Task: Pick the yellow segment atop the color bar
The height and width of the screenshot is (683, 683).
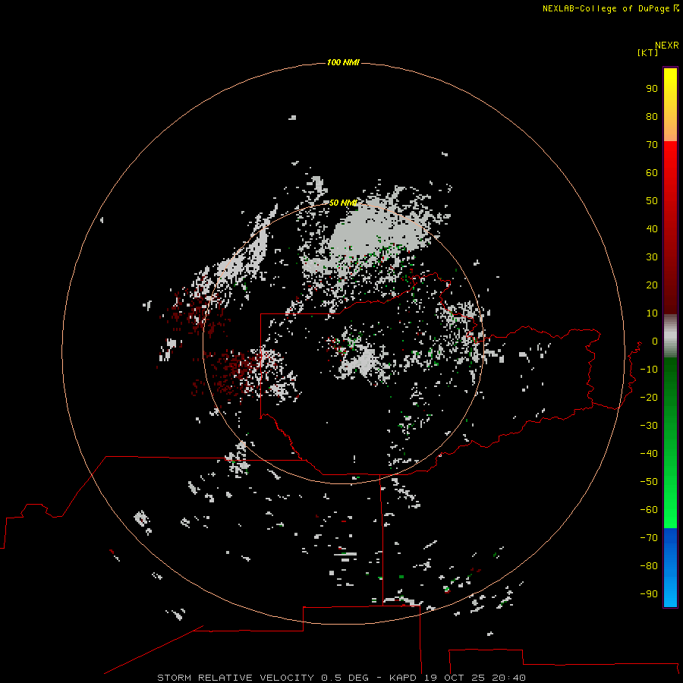Action: [x=670, y=105]
